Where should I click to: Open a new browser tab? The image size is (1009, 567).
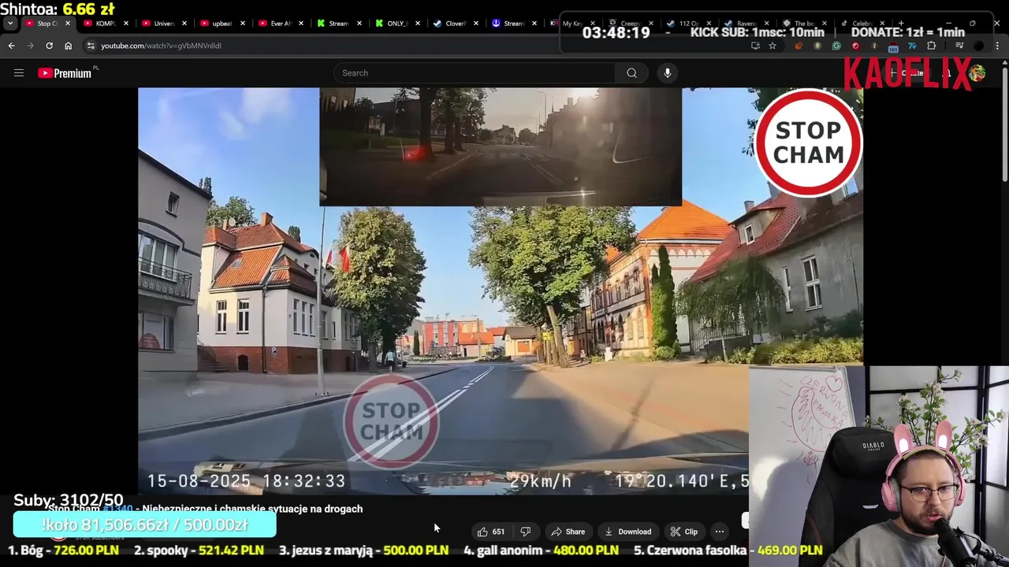point(900,24)
